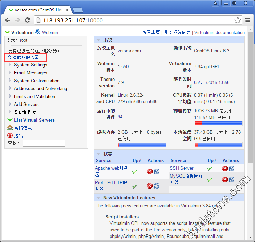Image resolution: width=255 pixels, height=242 pixels.
Task: Click the scrollbar up arrow
Action: tap(250, 29)
